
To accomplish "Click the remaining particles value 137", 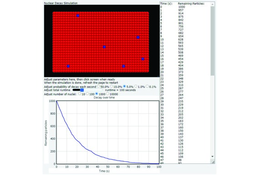I will (181, 137).
